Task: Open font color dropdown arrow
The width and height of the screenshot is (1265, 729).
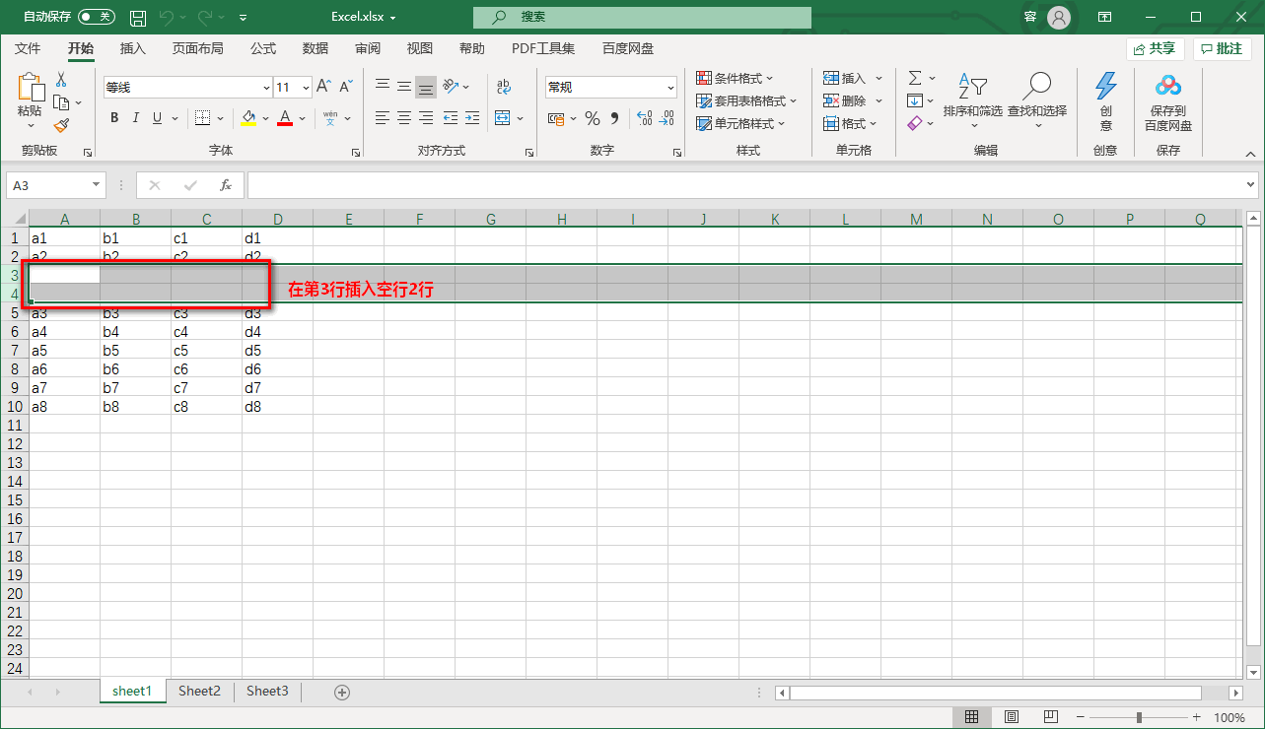Action: pos(302,118)
